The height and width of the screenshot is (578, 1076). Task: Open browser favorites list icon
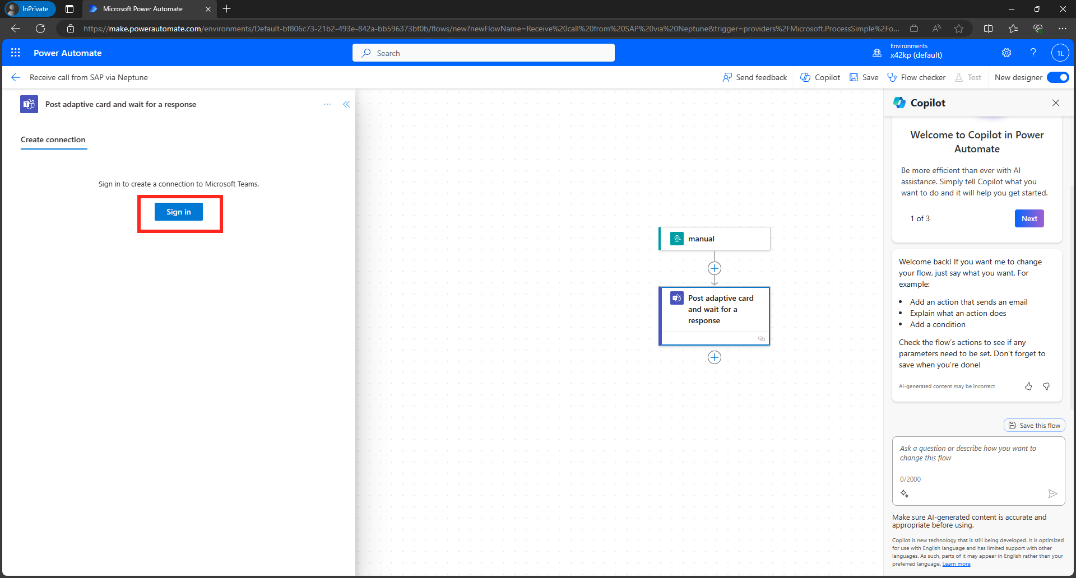(1013, 29)
